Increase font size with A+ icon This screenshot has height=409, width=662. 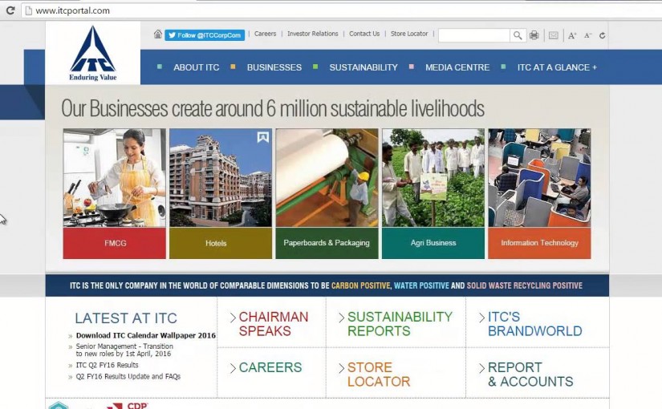click(x=572, y=36)
